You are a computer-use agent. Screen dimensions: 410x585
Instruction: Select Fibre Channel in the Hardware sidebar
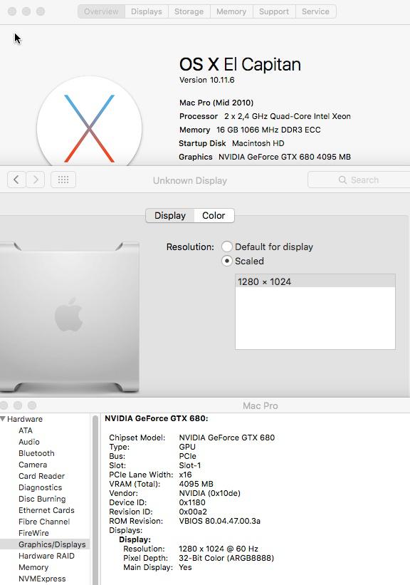44,522
